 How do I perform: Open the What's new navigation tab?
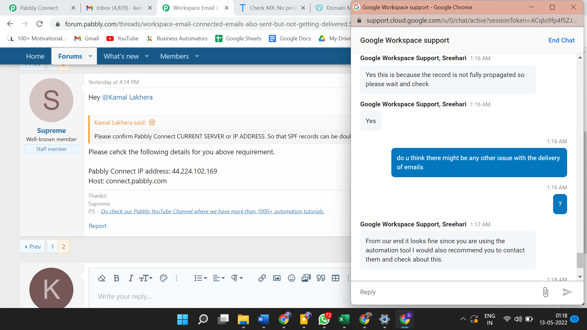tap(121, 56)
